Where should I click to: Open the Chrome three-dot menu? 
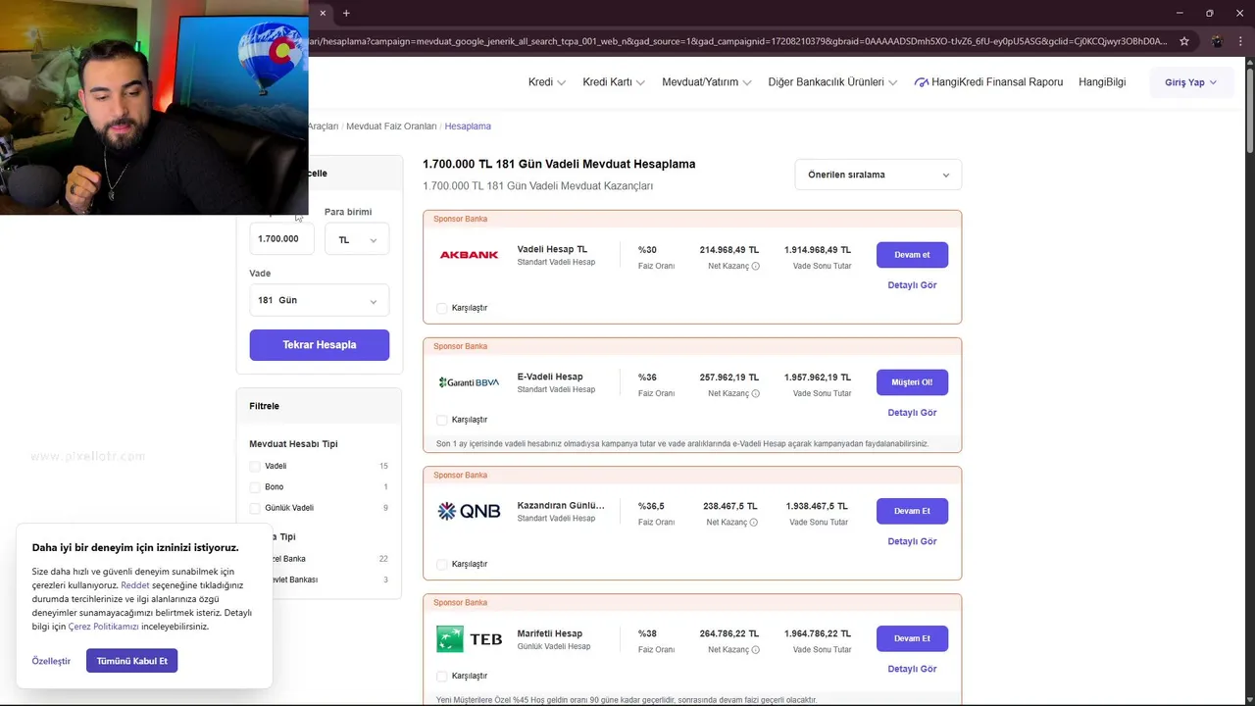(x=1239, y=41)
